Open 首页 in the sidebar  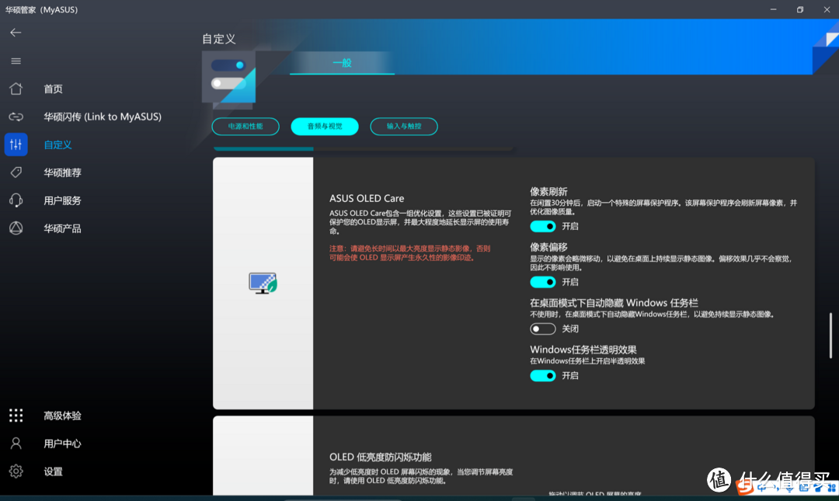click(53, 89)
